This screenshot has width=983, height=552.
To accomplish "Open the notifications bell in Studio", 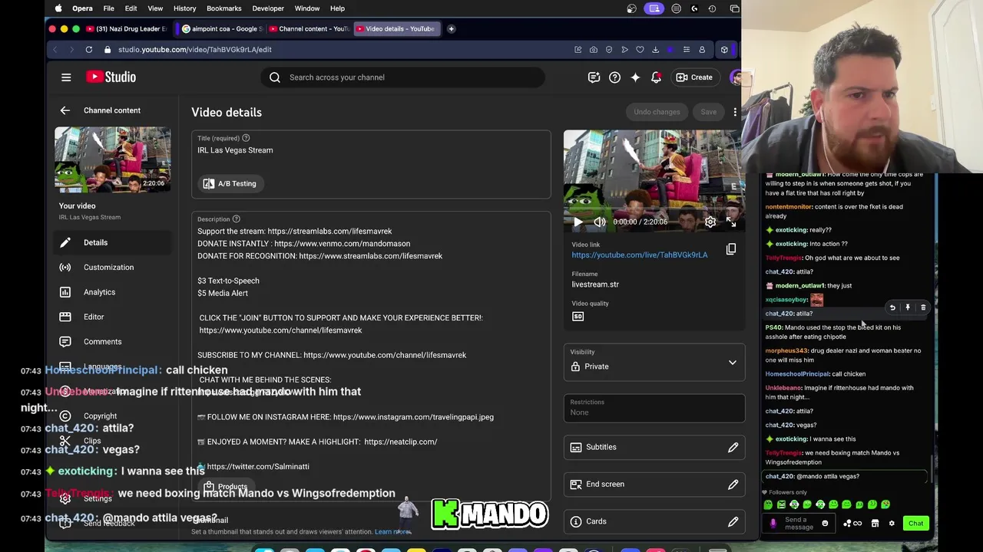I will click(x=656, y=77).
